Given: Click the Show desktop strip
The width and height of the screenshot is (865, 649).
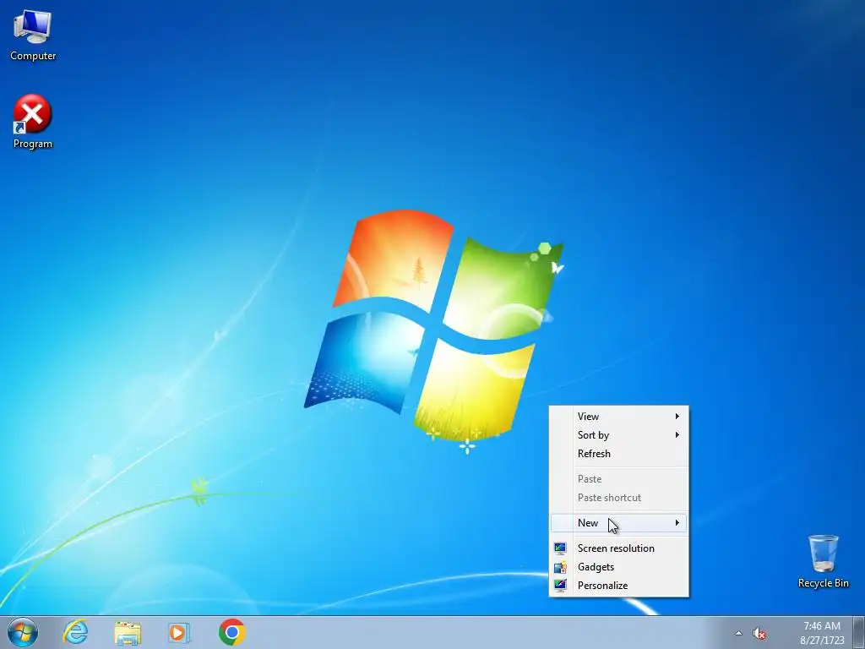Looking at the screenshot, I should point(859,632).
